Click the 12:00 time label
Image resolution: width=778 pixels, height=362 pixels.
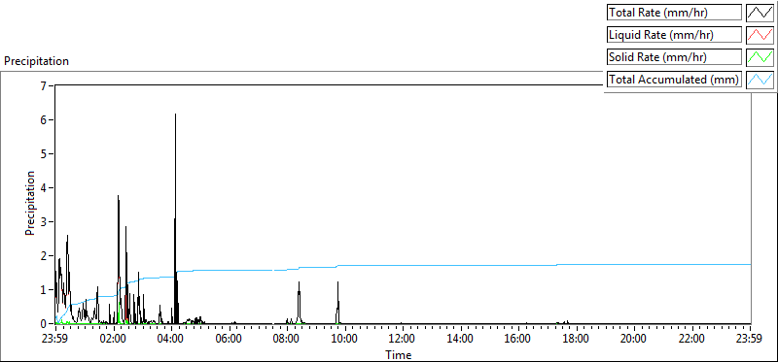pos(403,340)
